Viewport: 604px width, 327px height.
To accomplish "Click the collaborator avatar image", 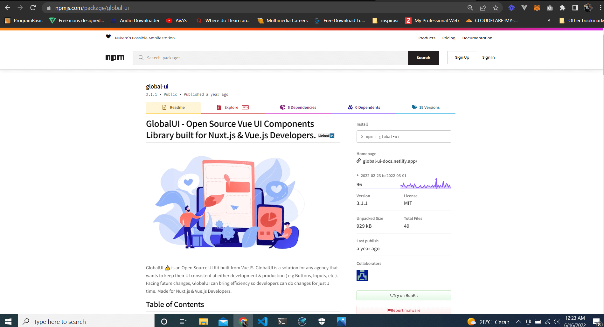I will (362, 275).
